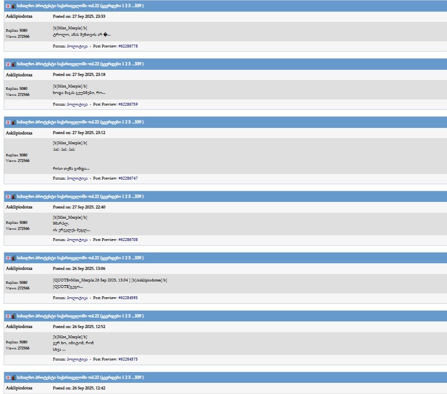Click the bar-chart icon in the 13:06 post header
Screen dimensions: 447x394
click(x=13, y=258)
